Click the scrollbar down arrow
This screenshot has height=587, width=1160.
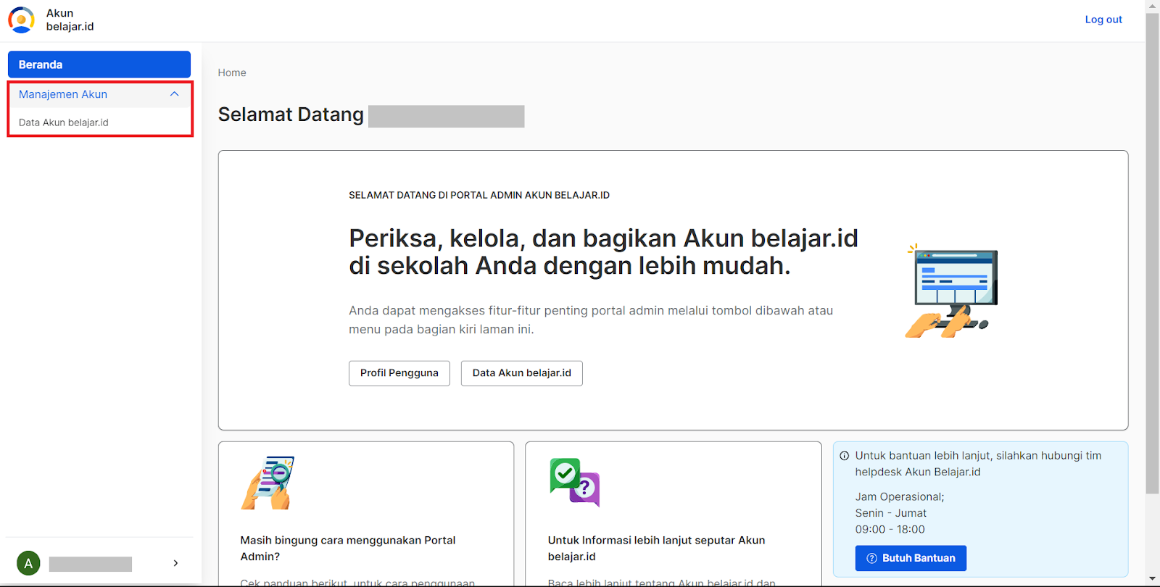click(1152, 579)
